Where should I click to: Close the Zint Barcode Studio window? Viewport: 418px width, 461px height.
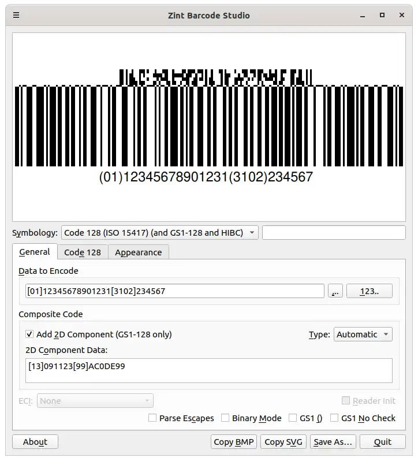(x=402, y=15)
